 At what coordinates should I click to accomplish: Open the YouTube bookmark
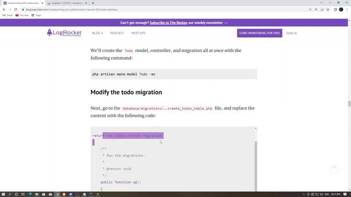[x=22, y=15]
